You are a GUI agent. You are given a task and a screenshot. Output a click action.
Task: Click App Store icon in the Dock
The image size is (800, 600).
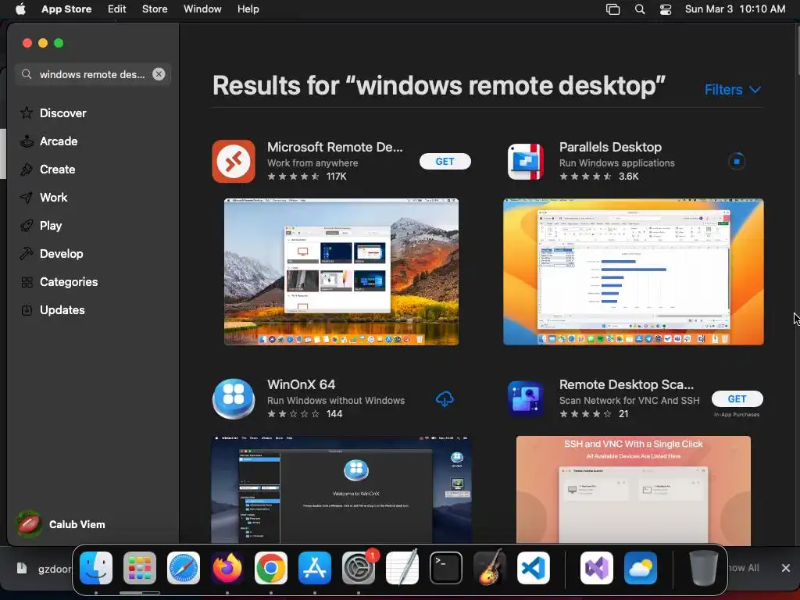pos(315,568)
